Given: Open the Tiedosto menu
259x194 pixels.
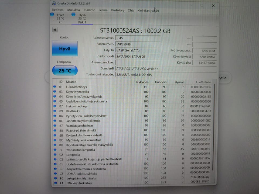Looking at the screenshot, I should pyautogui.click(x=58, y=10).
